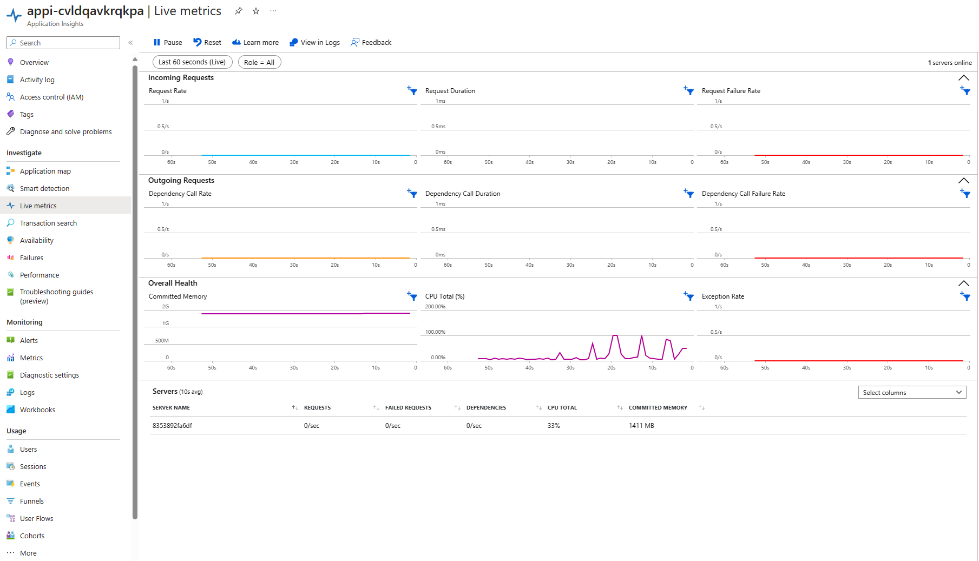
Task: Add filter to Exception Rate chart
Action: (x=965, y=296)
